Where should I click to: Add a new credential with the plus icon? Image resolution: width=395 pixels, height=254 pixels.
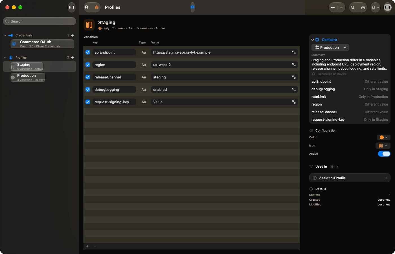point(73,35)
